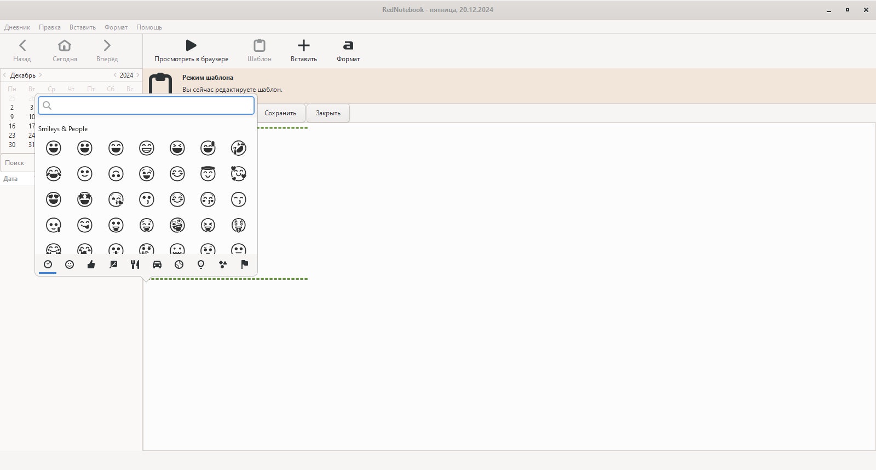The width and height of the screenshot is (876, 470).
Task: Switch to nature leaf emoji category
Action: coord(113,265)
